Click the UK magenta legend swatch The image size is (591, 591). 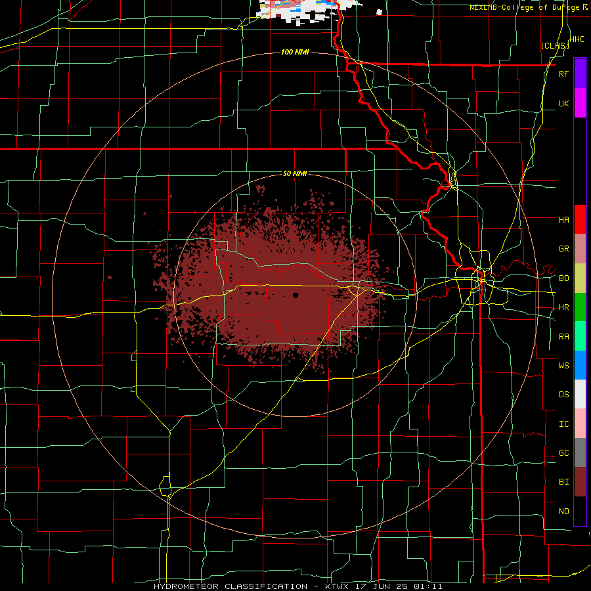coord(580,103)
